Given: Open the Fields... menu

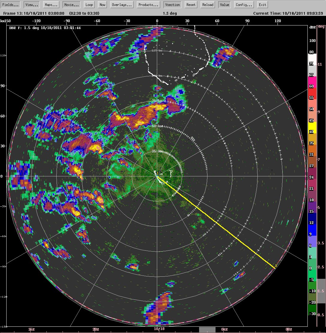Looking at the screenshot, I should click(10, 5).
